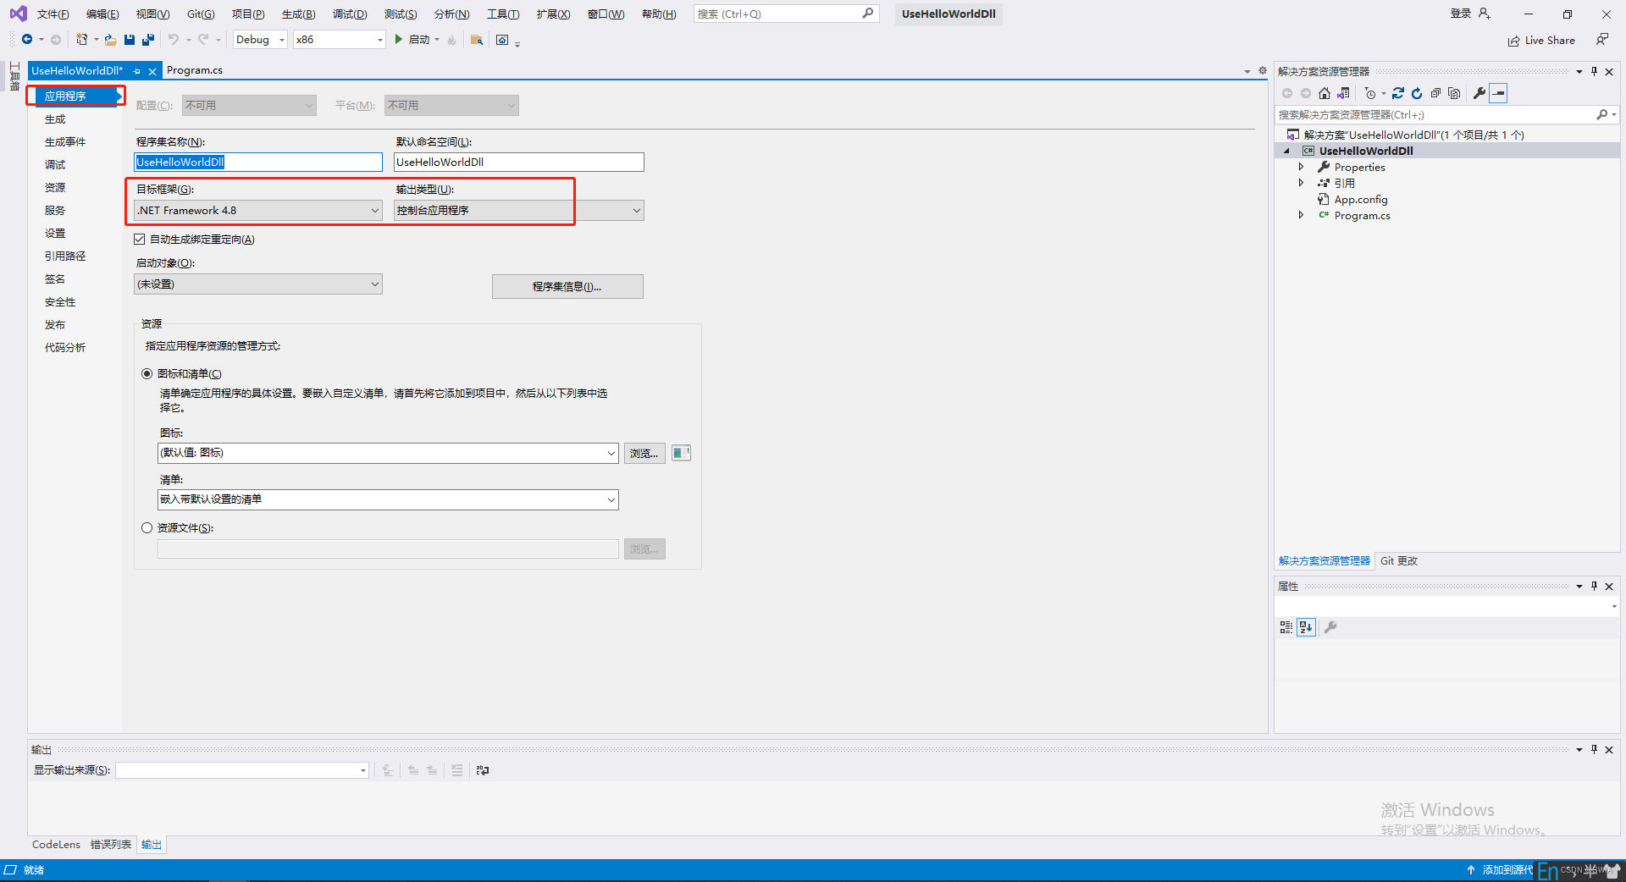Click the top search box (Ctrl+Q)
The image size is (1626, 882).
pyautogui.click(x=786, y=14)
